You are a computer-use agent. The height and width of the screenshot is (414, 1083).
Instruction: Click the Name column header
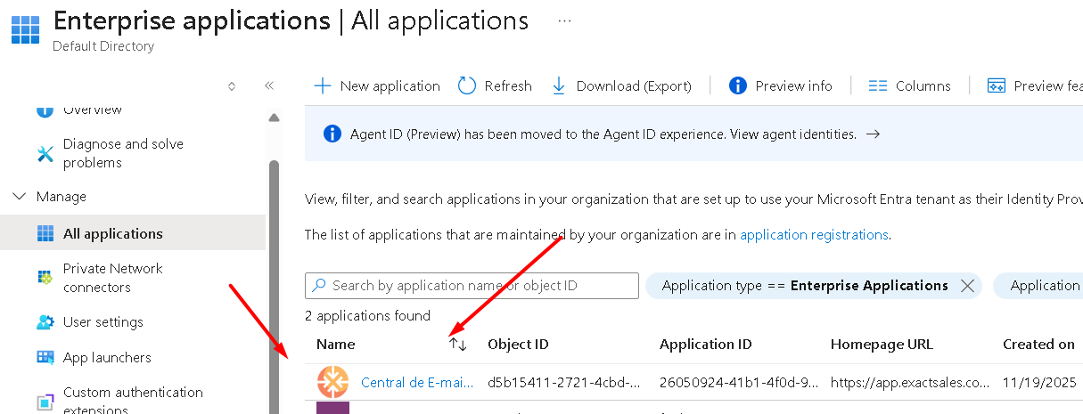point(336,344)
